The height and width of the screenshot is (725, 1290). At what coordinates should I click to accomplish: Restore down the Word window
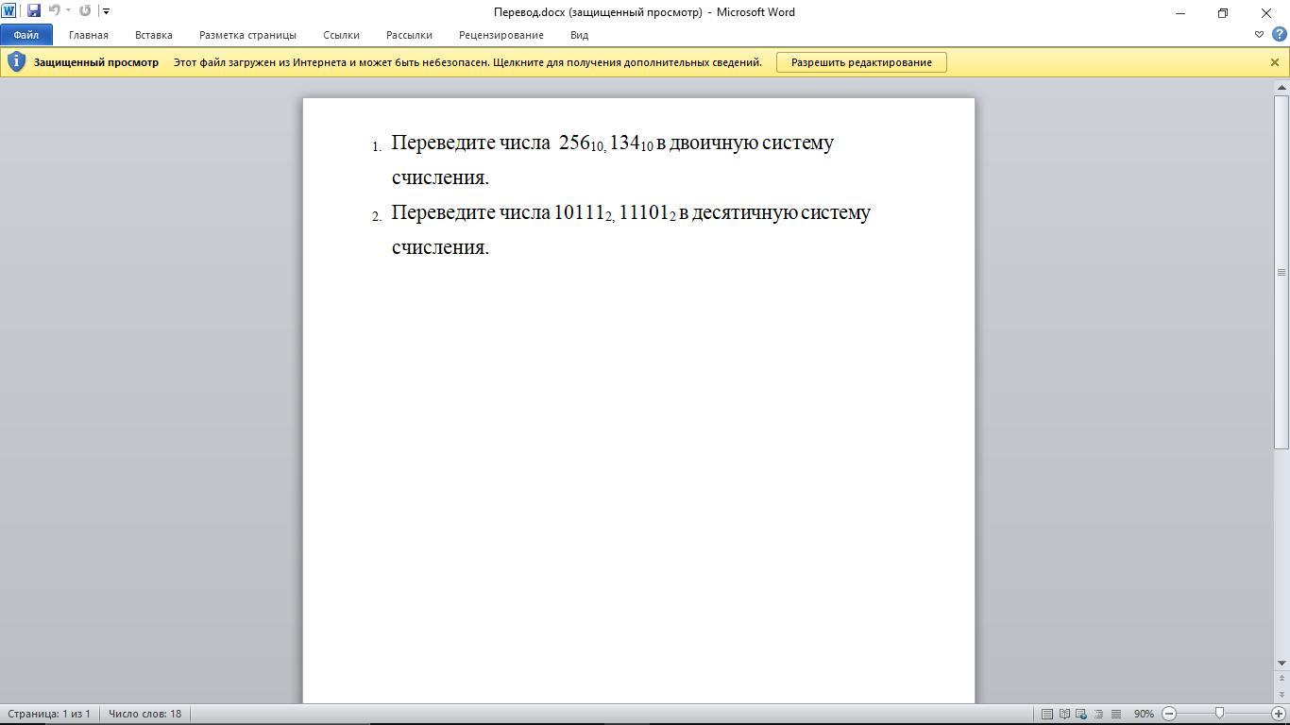coord(1223,12)
